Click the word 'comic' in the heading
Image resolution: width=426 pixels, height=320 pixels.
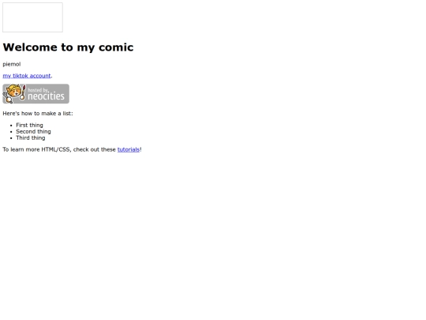point(116,47)
